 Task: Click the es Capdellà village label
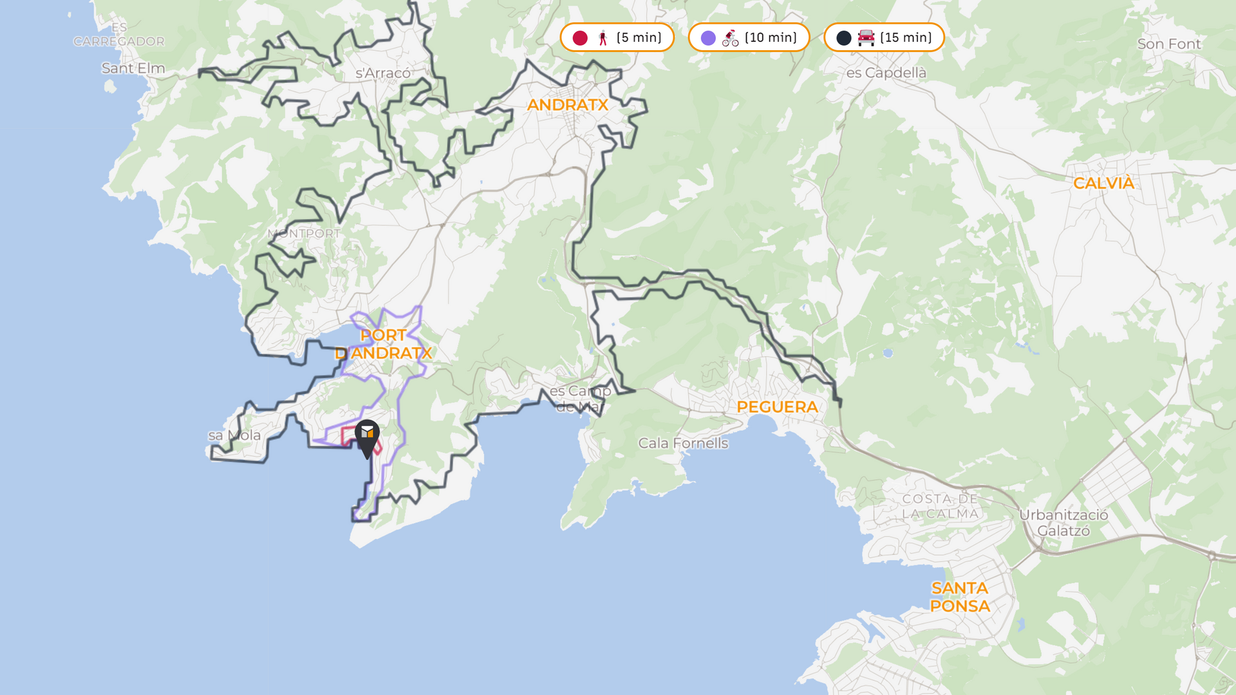886,73
